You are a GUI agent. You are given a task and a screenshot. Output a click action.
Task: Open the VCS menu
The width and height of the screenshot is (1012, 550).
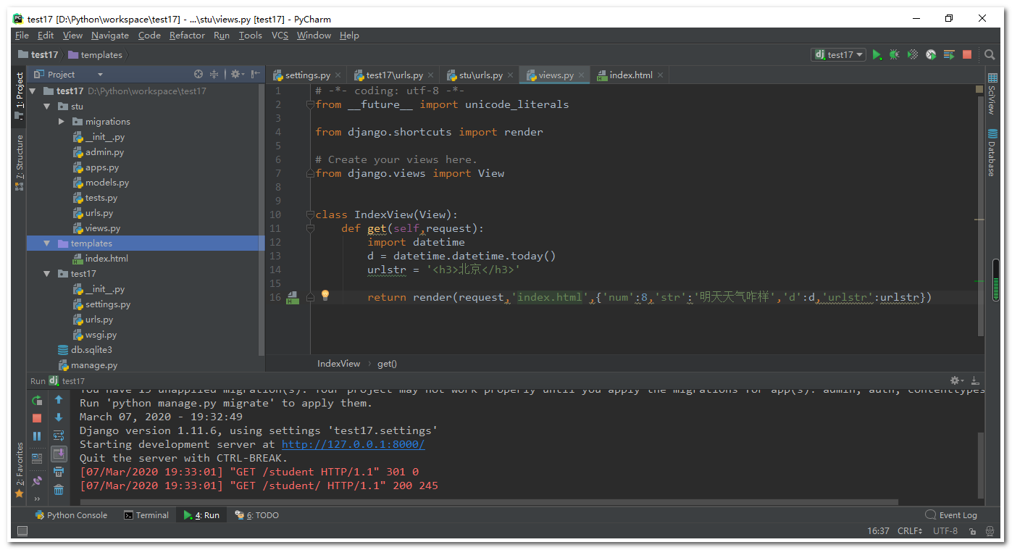(x=280, y=35)
